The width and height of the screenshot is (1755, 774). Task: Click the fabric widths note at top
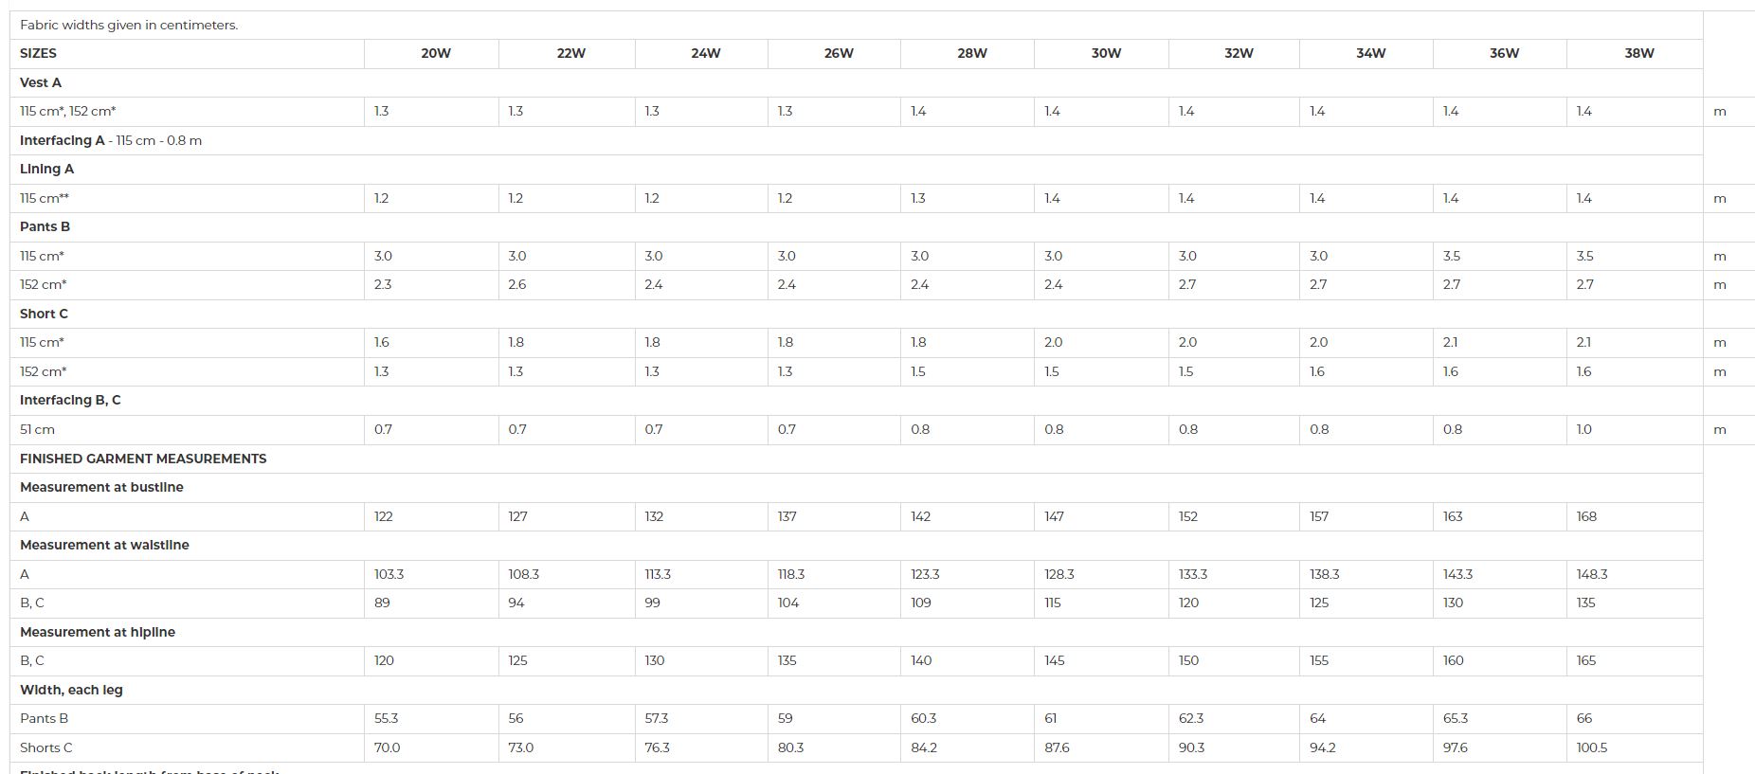tap(129, 25)
